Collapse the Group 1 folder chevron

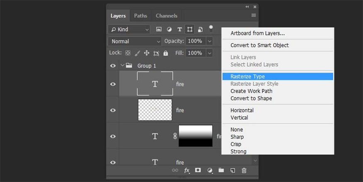tap(122, 66)
